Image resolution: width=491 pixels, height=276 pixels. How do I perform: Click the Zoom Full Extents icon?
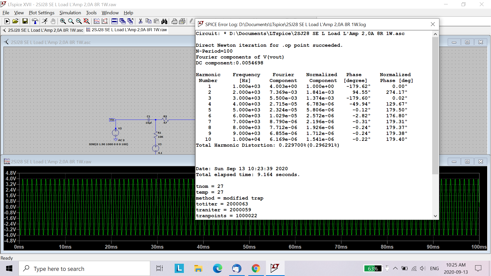[x=87, y=21]
